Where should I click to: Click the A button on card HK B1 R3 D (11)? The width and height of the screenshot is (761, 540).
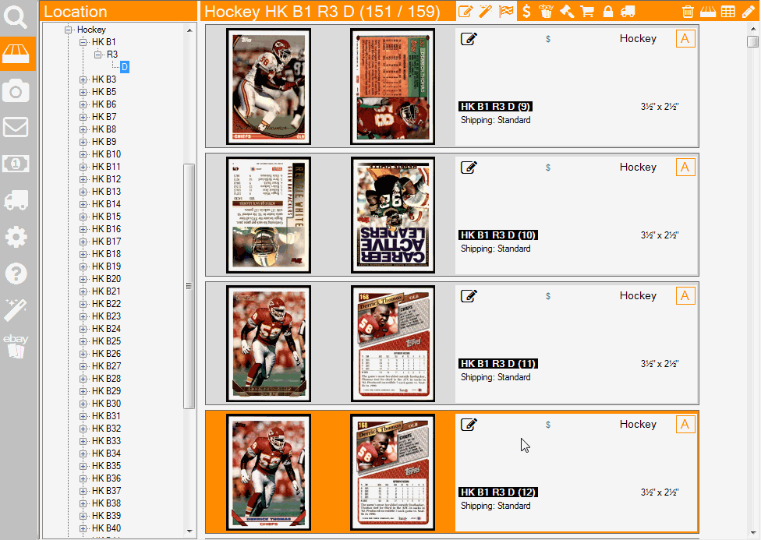point(685,296)
